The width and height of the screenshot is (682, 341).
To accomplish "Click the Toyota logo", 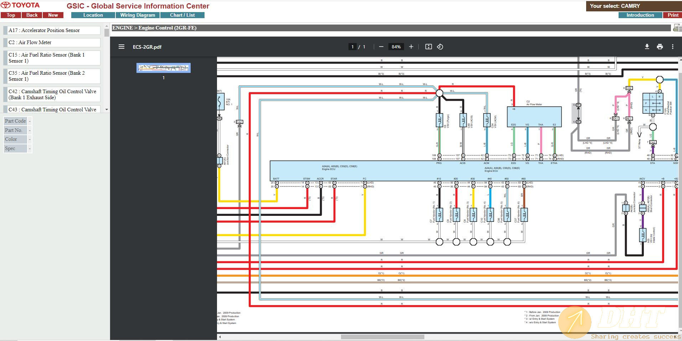I will tap(20, 5).
